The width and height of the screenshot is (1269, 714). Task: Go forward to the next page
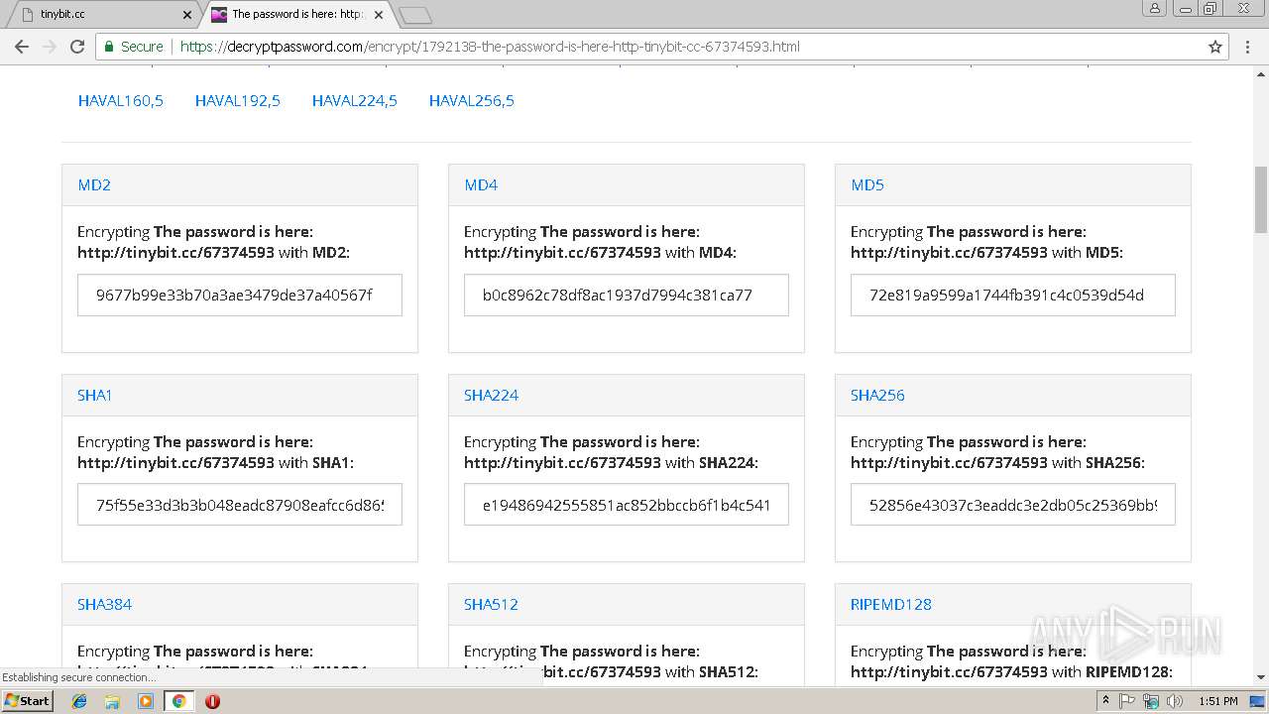tap(50, 47)
